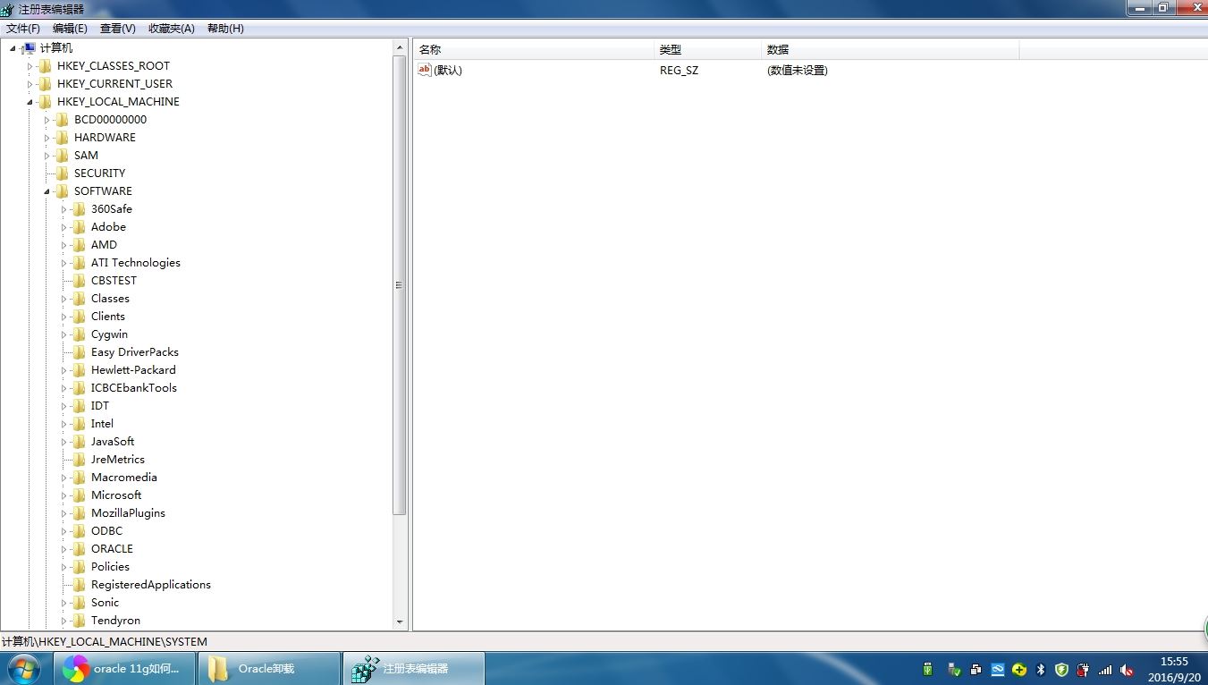Viewport: 1208px width, 685px height.
Task: Select the Clients key
Action: point(108,317)
